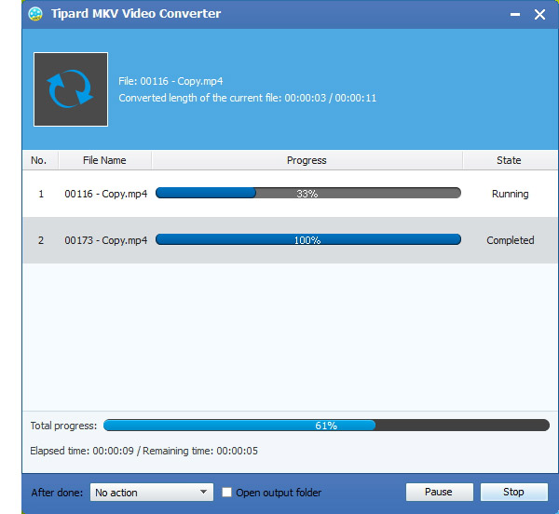Click the 33% progress bar
Viewport: 559px width, 514px height.
[308, 193]
